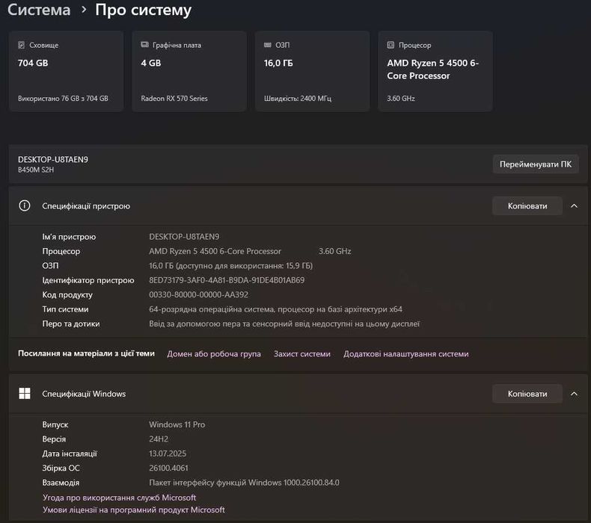Copy the Windows specifications
The image size is (591, 523).
527,394
